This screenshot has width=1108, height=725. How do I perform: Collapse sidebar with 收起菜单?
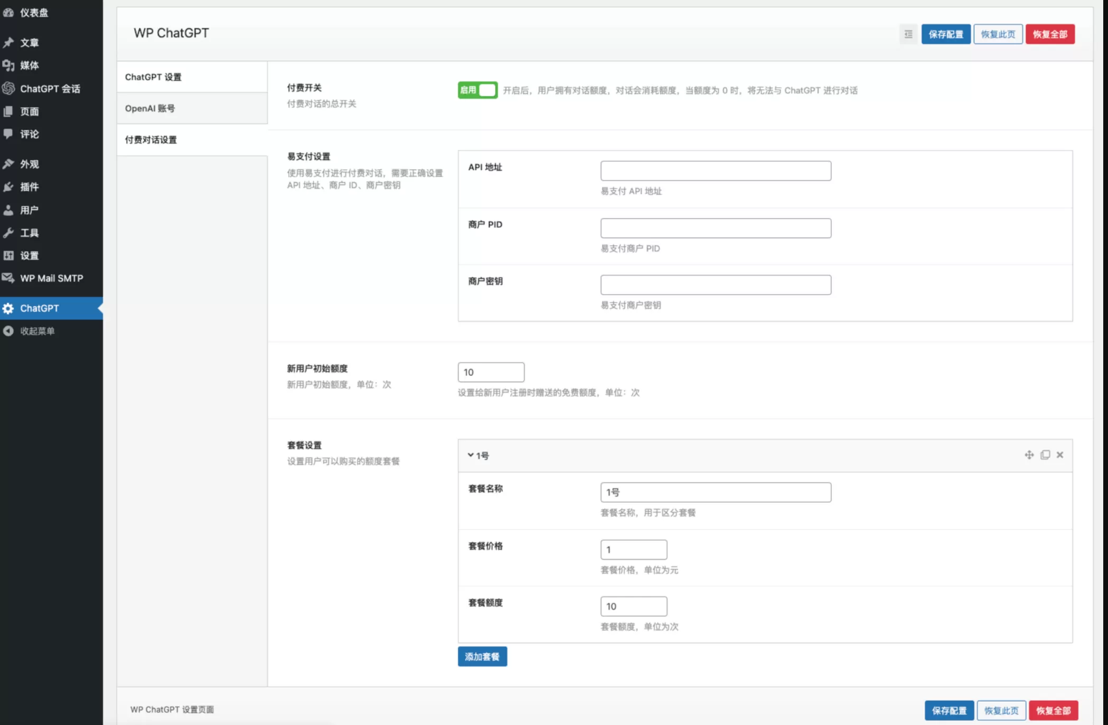click(x=37, y=331)
